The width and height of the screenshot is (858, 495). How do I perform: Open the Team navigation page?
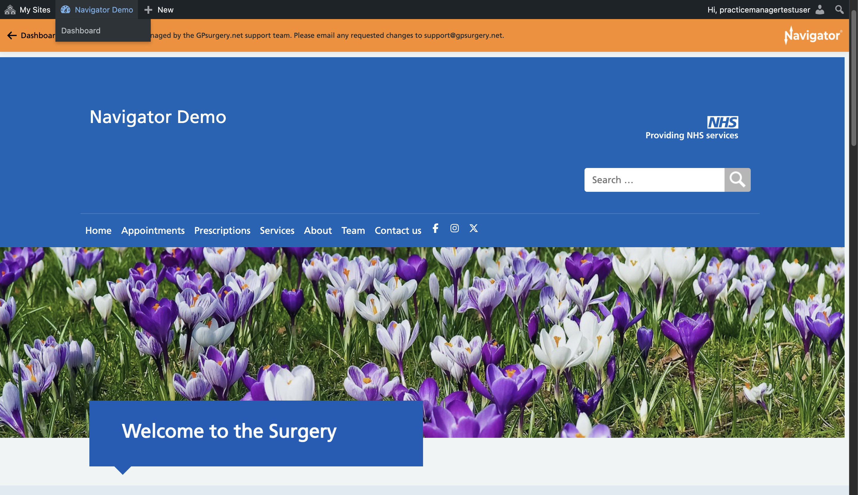[x=353, y=231]
